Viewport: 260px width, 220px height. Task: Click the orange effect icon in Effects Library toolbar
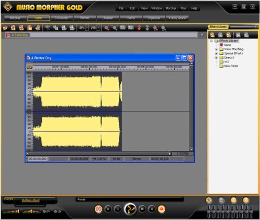tap(228, 35)
